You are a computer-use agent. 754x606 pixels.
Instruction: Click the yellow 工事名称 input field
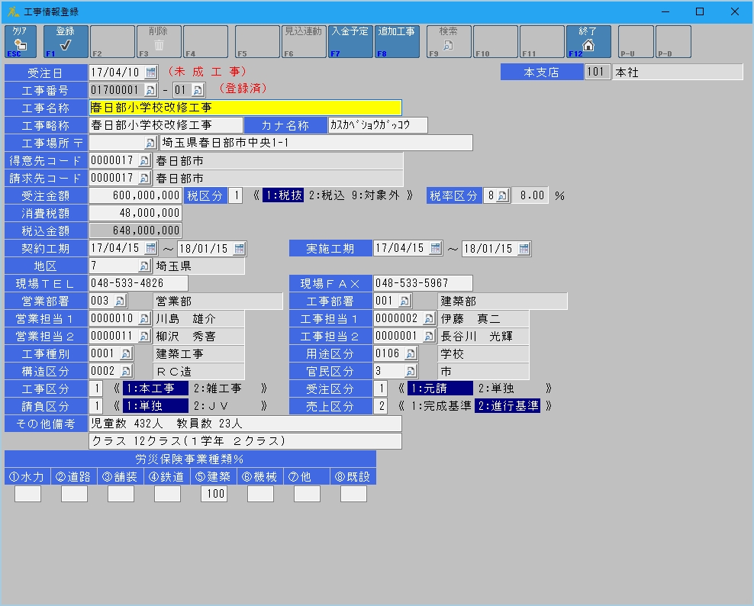click(245, 108)
